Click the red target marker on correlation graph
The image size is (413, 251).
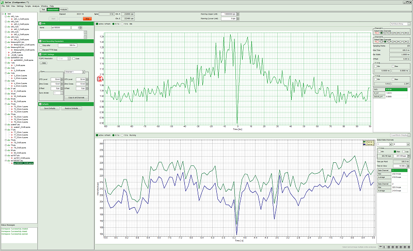(100, 79)
